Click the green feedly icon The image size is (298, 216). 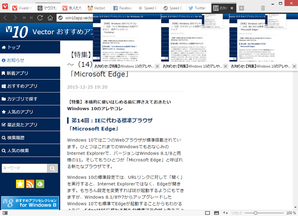[x=40, y=184]
